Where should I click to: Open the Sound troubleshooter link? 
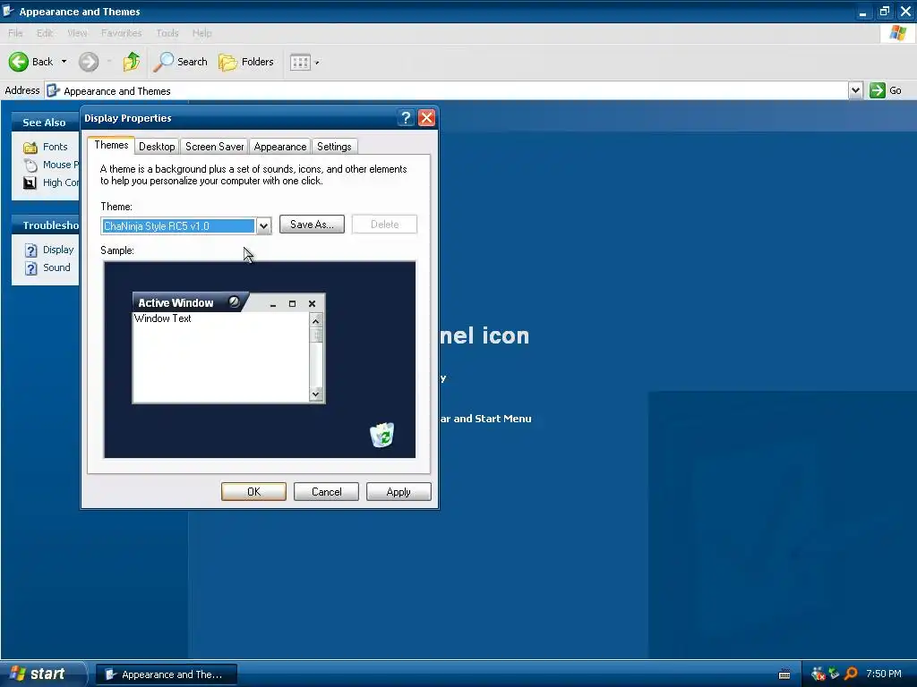tap(56, 267)
